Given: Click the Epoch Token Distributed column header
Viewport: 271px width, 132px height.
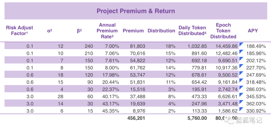Looking at the screenshot, I should 223,31.
